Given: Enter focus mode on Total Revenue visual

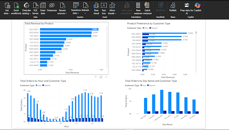Looking at the screenshot, I should (x=101, y=77).
